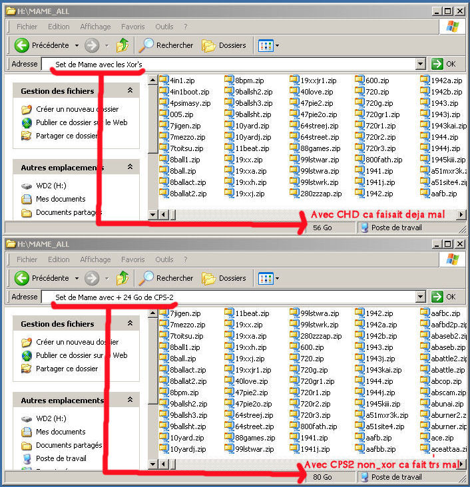Go up one folder level in top window
The image size is (470, 487).
point(122,45)
